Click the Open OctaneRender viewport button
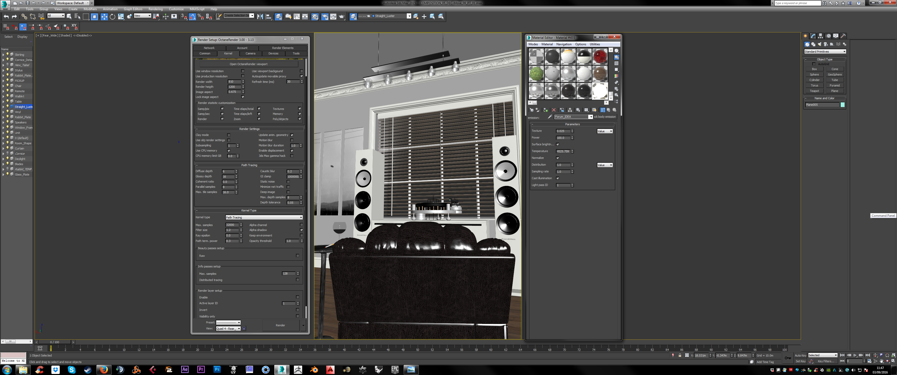The image size is (897, 375). 248,64
